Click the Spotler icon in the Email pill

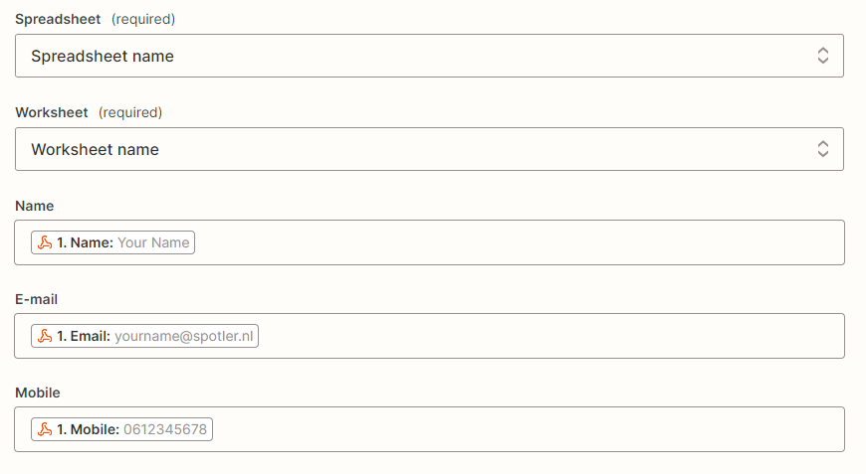coord(45,336)
